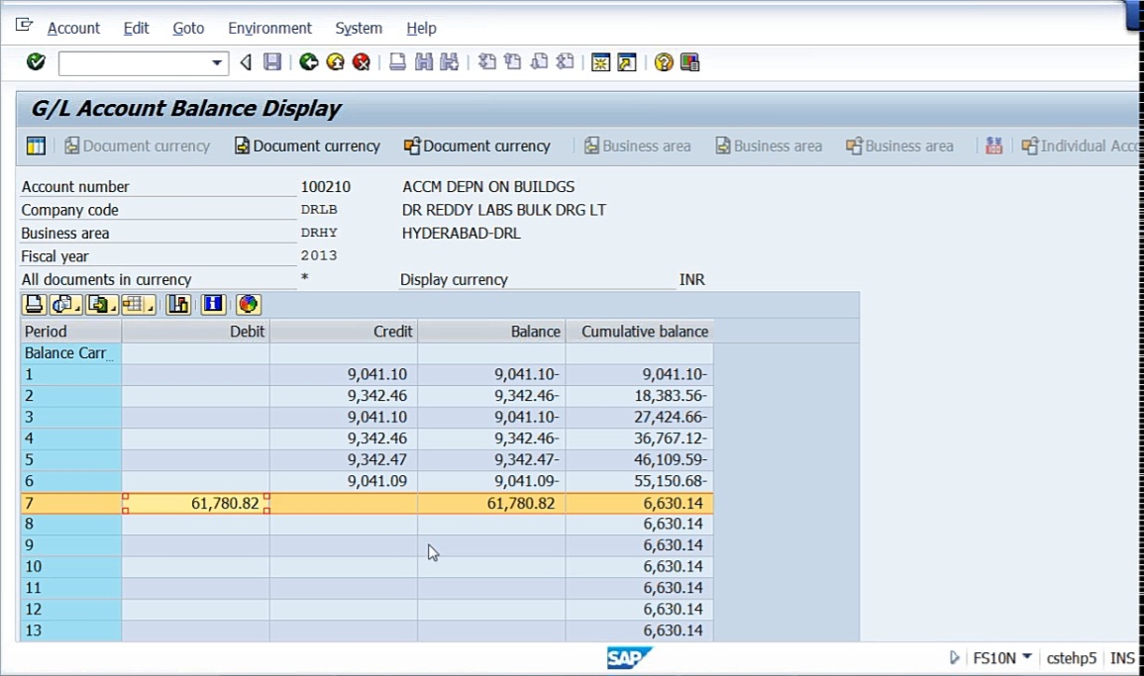The height and width of the screenshot is (676, 1144).
Task: Click the Find Next binoculars icon
Action: click(x=450, y=62)
